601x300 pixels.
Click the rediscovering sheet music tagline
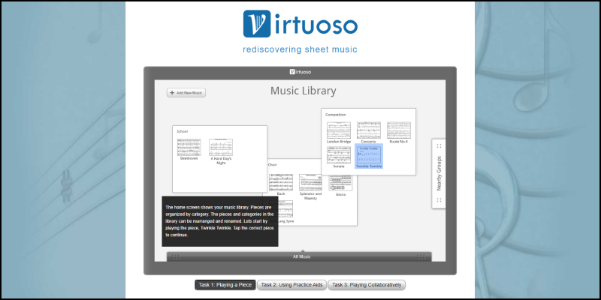point(300,49)
